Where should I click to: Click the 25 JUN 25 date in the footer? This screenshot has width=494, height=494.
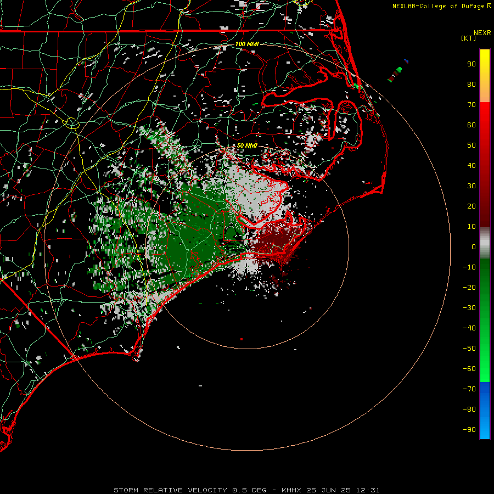coord(329,490)
